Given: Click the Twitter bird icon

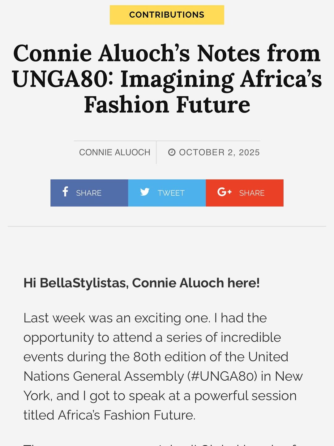Looking at the screenshot, I should [145, 192].
